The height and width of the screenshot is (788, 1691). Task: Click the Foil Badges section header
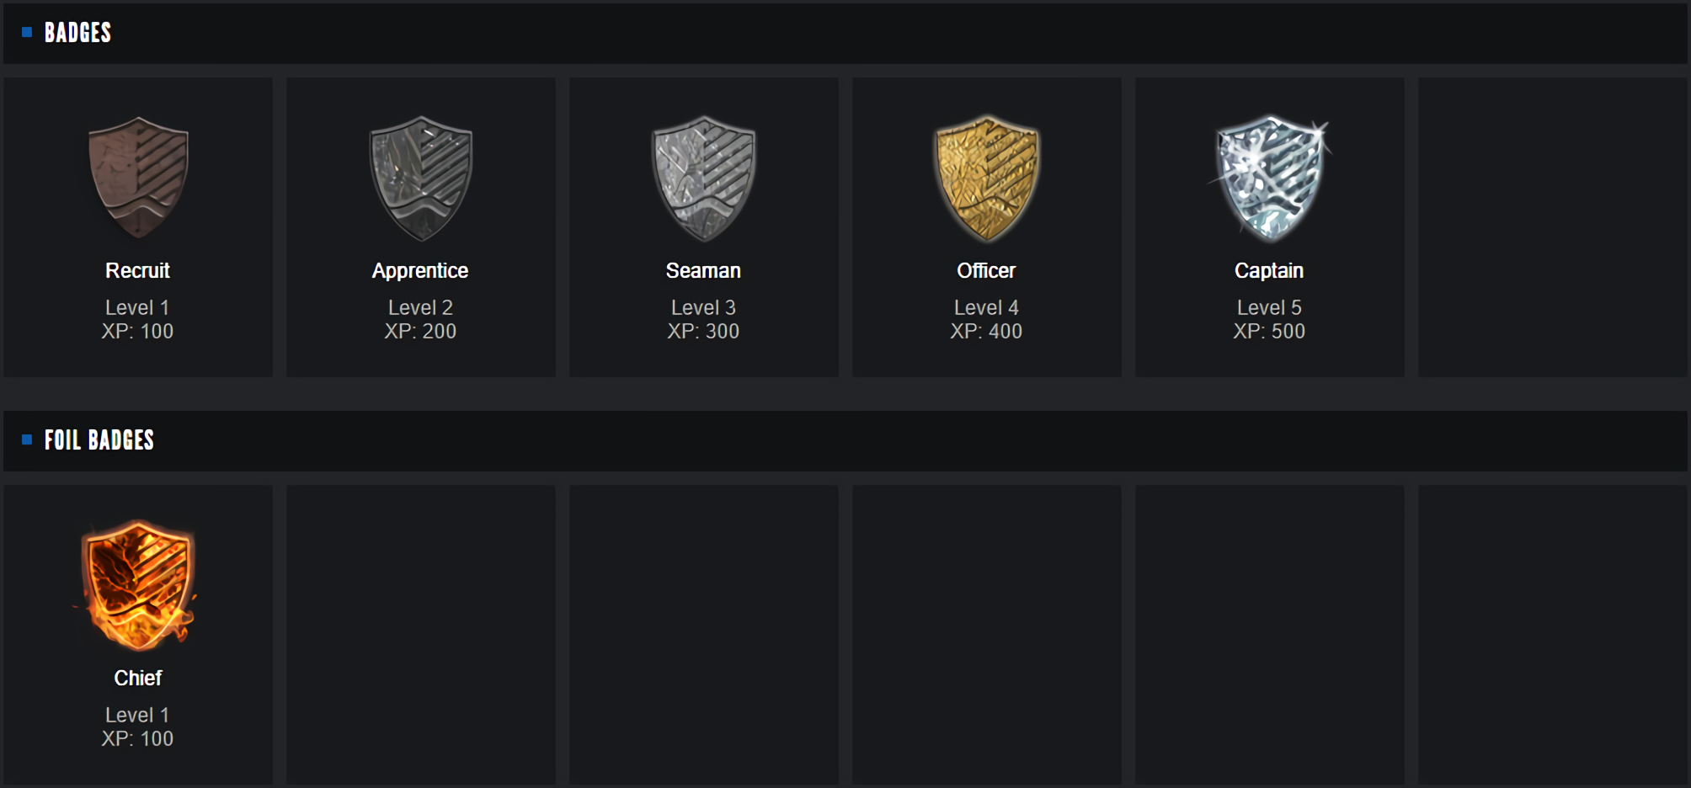click(x=99, y=439)
